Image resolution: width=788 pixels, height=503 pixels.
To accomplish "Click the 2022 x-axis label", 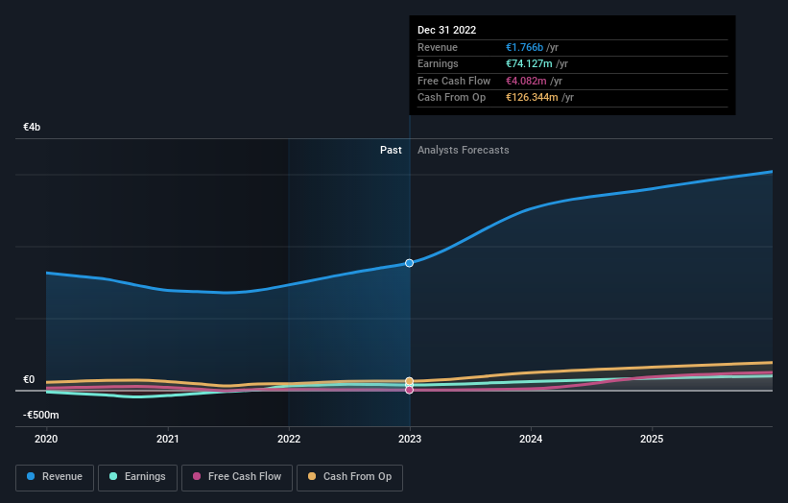I will tap(289, 440).
